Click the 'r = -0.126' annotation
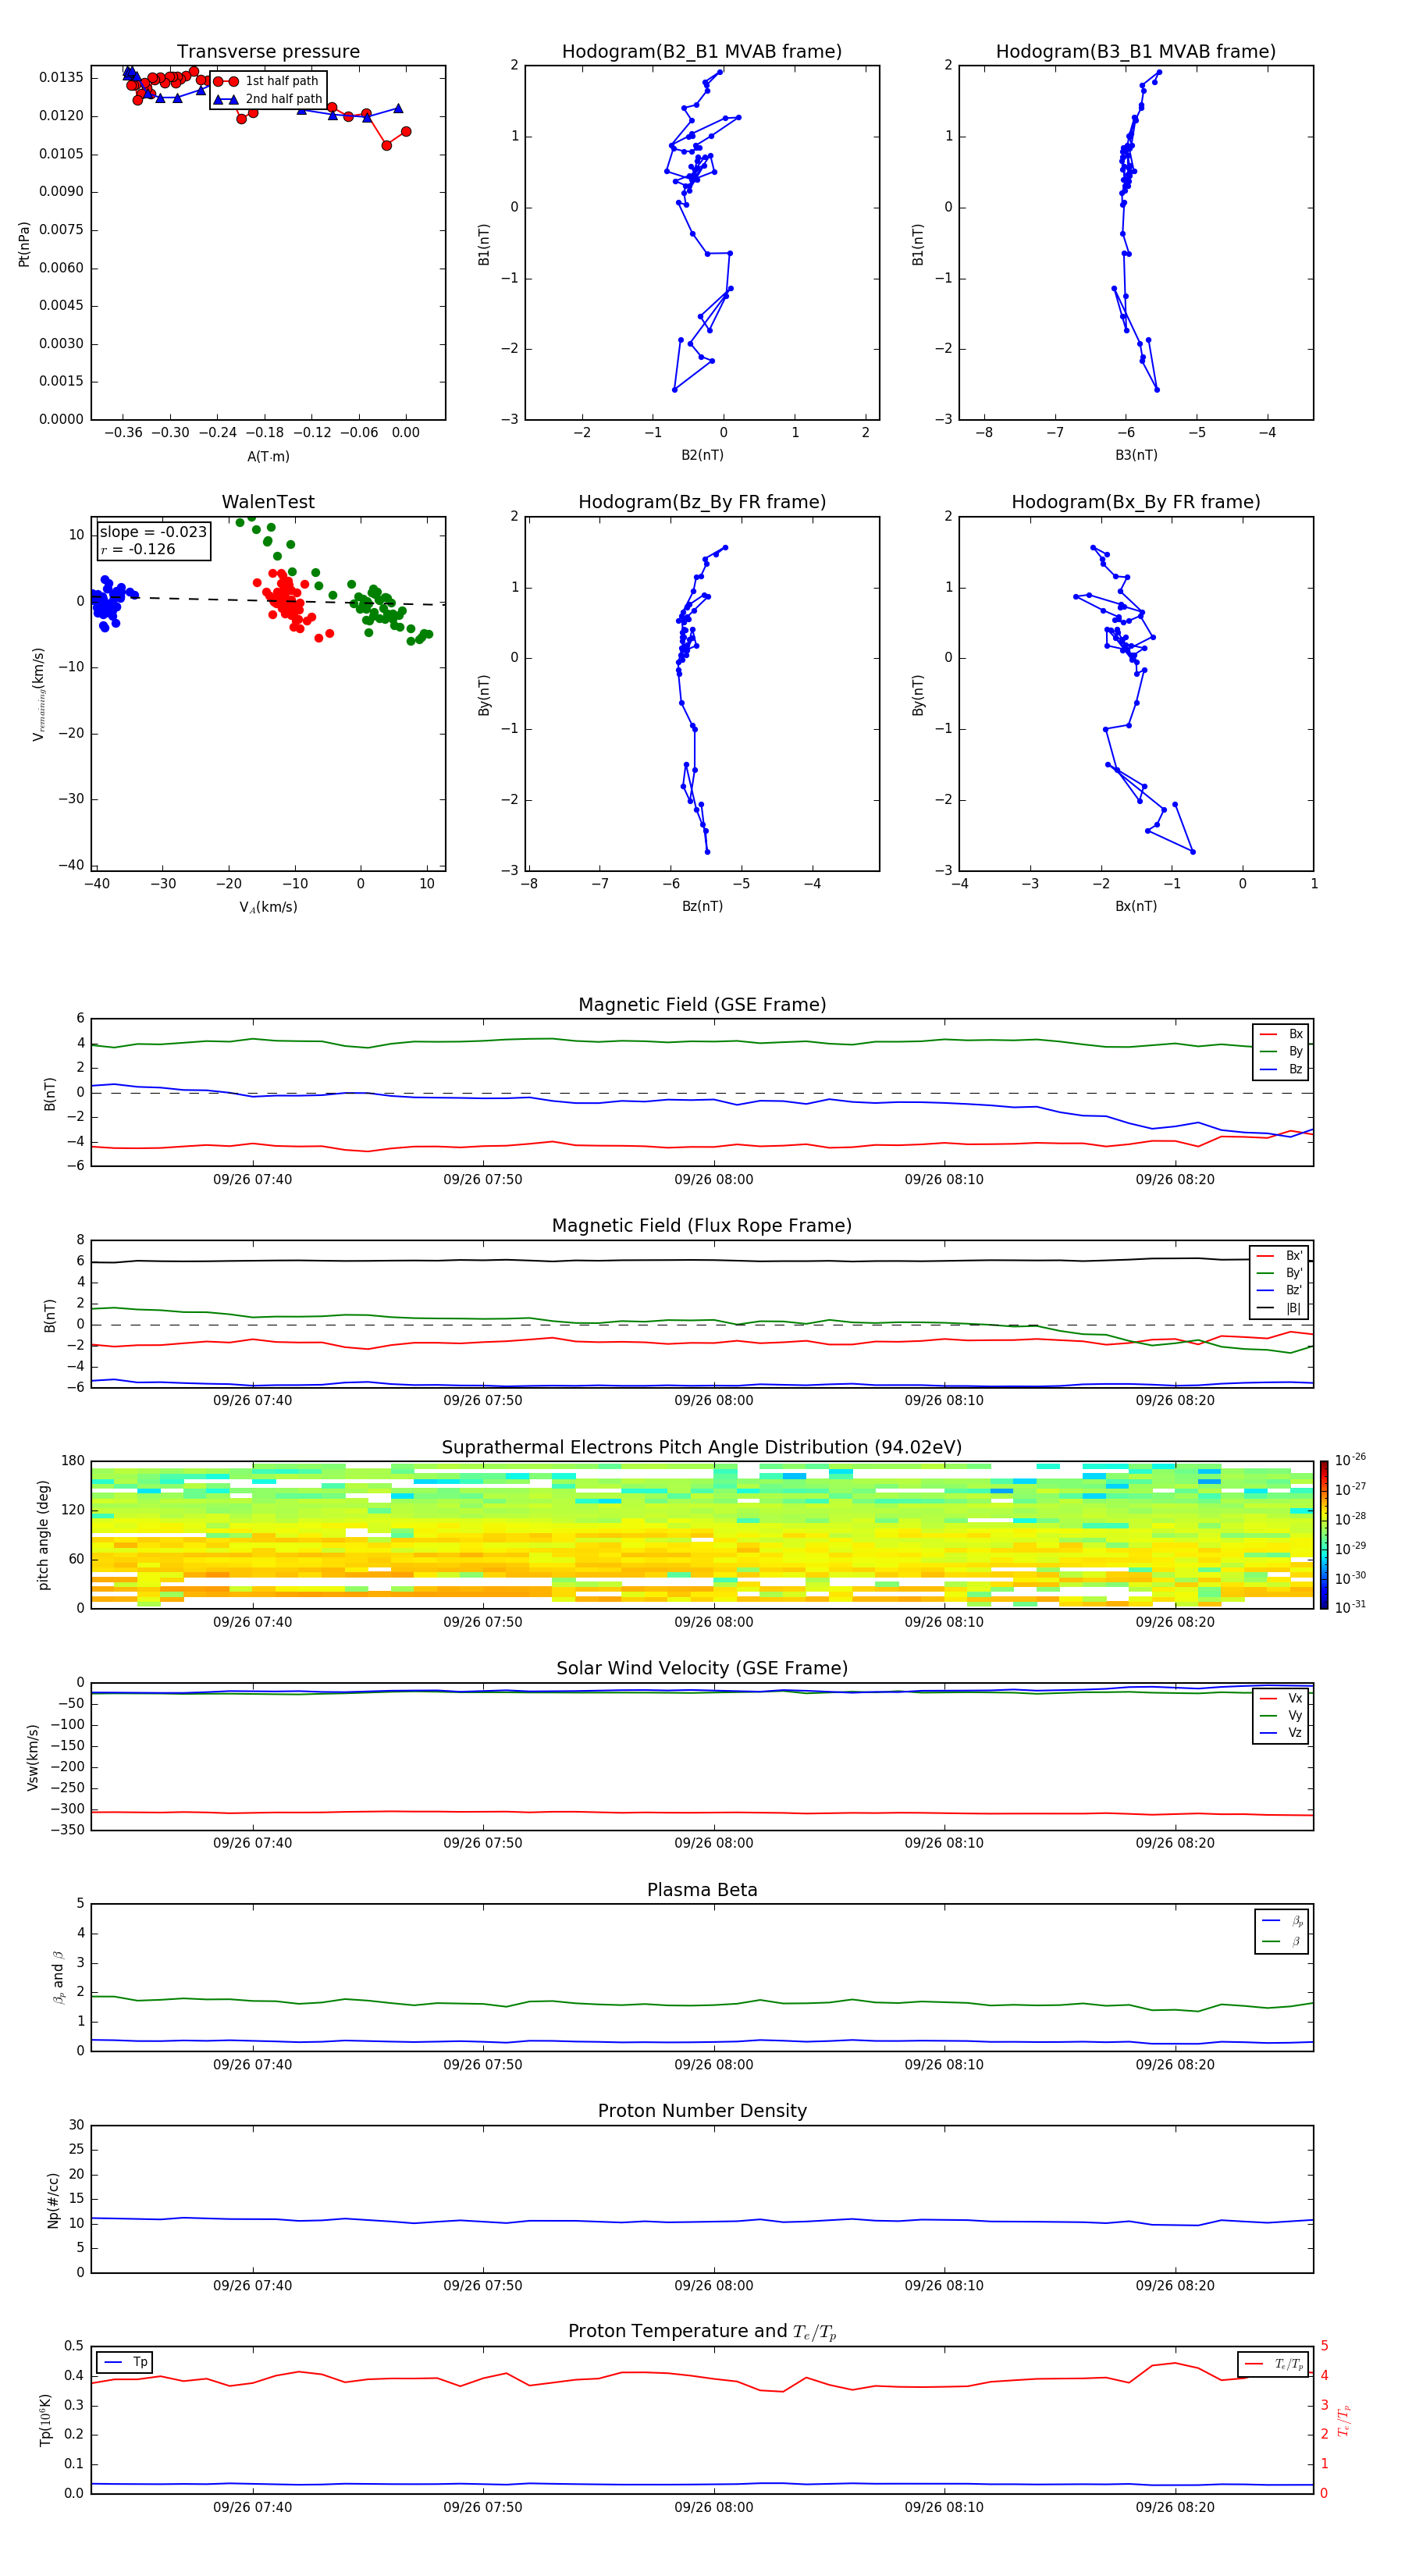The height and width of the screenshot is (2576, 1405). [x=138, y=549]
